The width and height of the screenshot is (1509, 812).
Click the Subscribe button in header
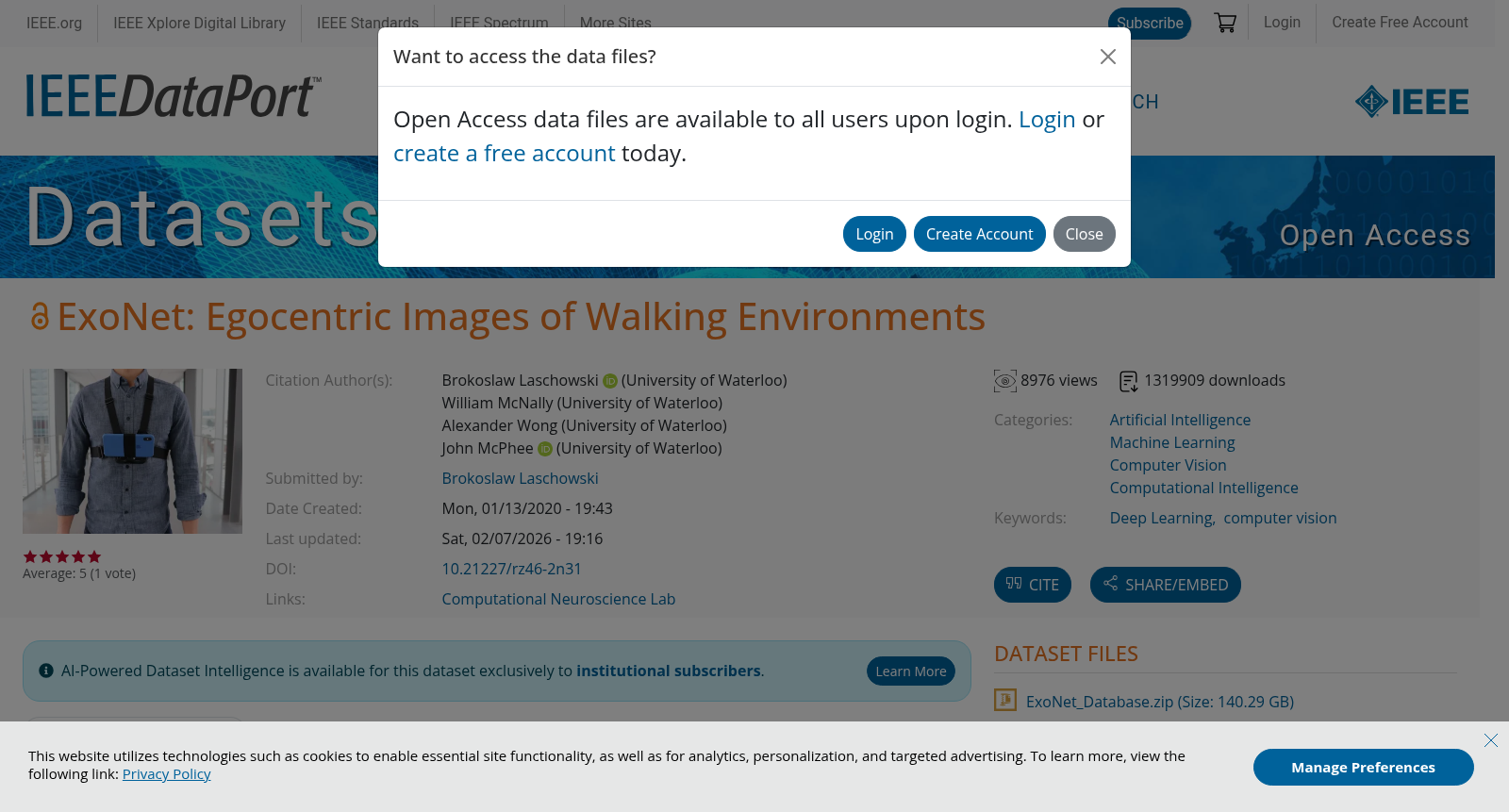(x=1150, y=23)
